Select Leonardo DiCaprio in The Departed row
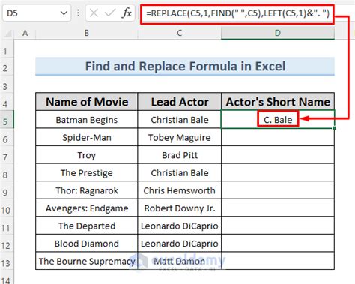This screenshot has width=355, height=284. click(x=180, y=226)
